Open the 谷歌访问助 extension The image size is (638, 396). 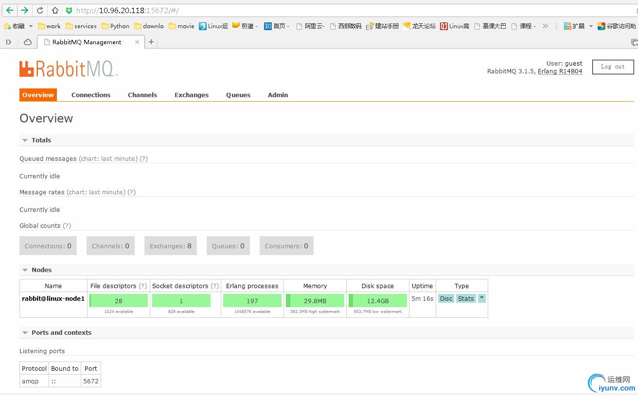click(617, 26)
